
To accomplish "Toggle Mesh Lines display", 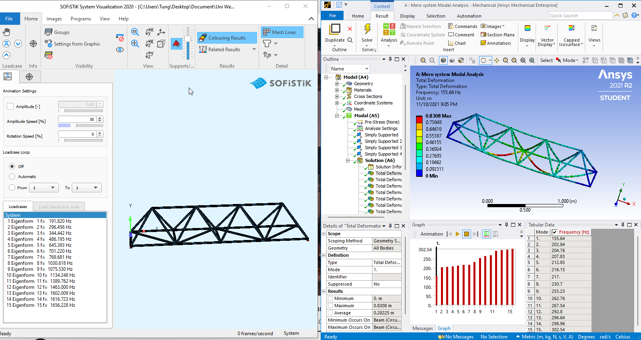I will [x=282, y=32].
